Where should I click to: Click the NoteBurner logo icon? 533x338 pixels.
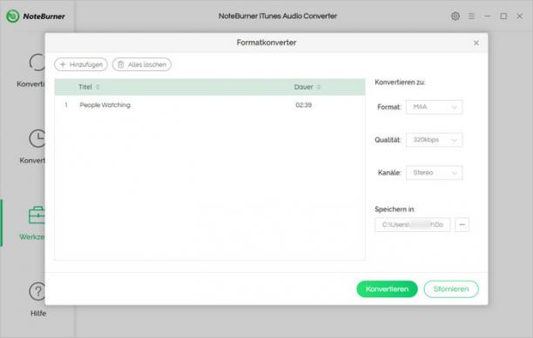13,16
